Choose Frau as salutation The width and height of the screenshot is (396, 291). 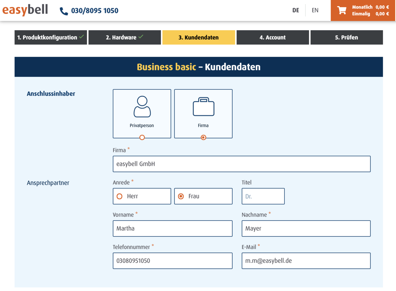(x=181, y=196)
